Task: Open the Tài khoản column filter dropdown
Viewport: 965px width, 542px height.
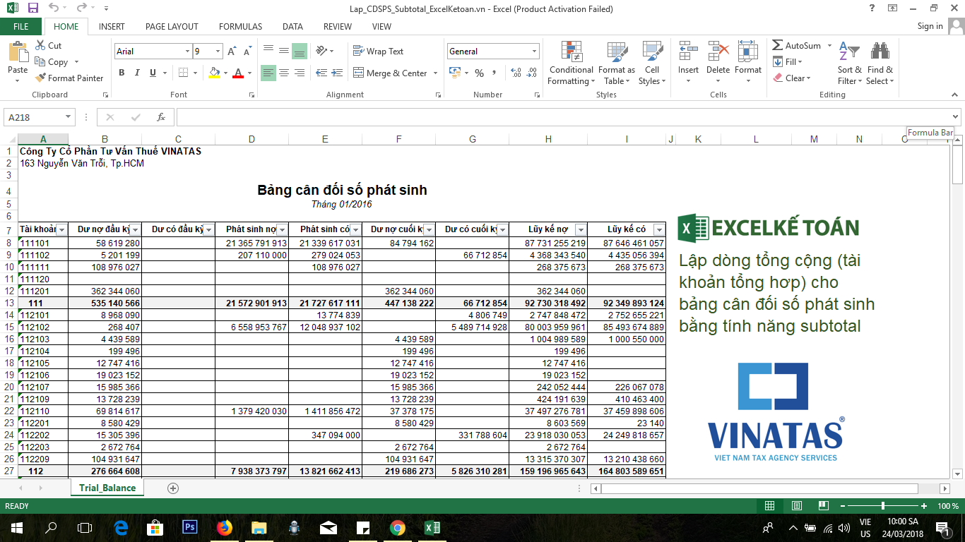Action: (61, 229)
